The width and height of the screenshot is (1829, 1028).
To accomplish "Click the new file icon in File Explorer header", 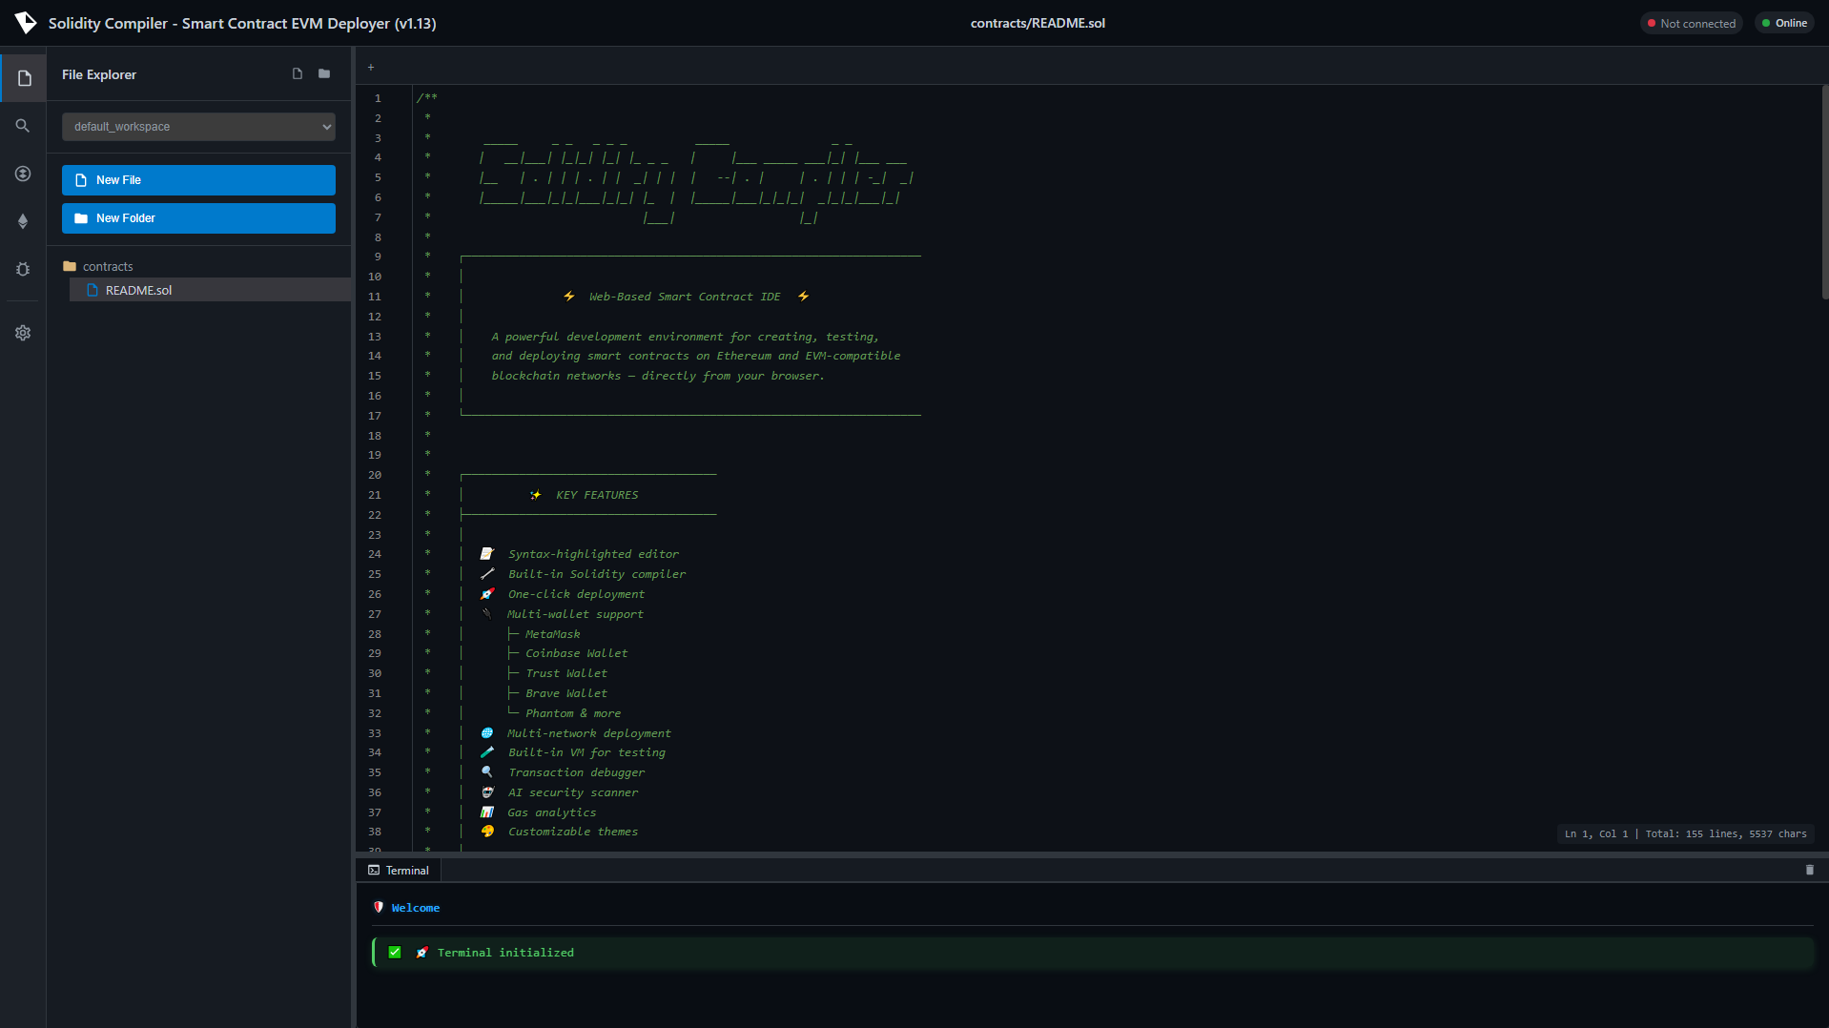I will 298,74.
